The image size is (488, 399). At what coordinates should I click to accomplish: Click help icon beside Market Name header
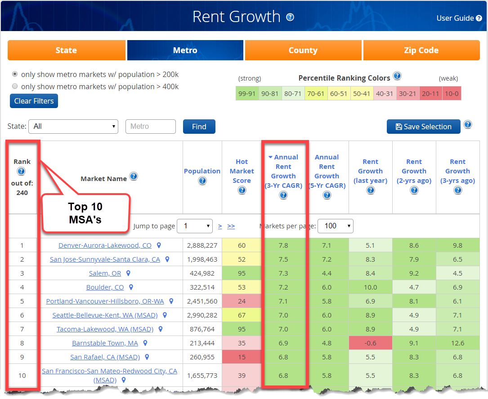click(x=134, y=177)
